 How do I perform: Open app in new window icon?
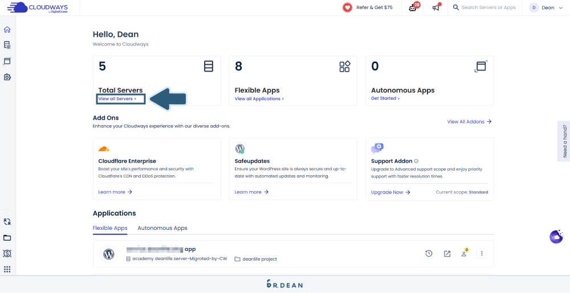pos(447,254)
